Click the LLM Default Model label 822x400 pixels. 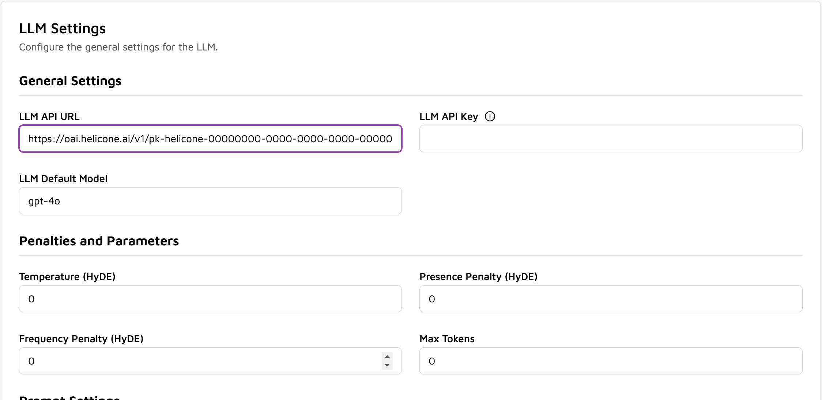tap(63, 179)
